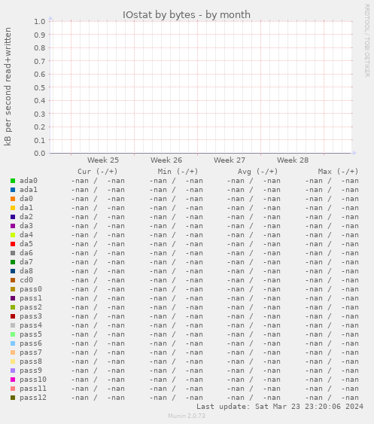Click the pass12 legend color swatch
The width and height of the screenshot is (374, 424).
click(13, 398)
